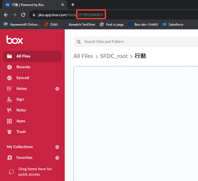Viewport: 198px width, 181px height.
Task: Open the Salesforce bookmark
Action: pyautogui.click(x=173, y=25)
